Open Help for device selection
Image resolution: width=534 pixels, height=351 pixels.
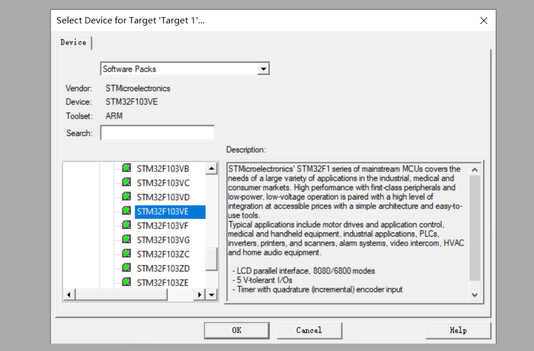tap(458, 330)
